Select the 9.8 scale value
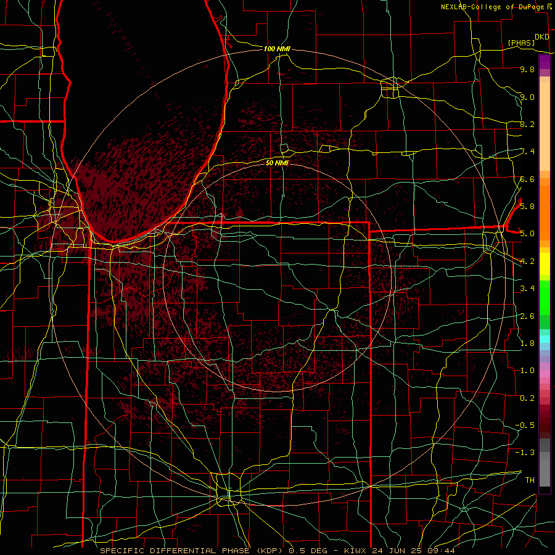The height and width of the screenshot is (555, 555). [527, 70]
